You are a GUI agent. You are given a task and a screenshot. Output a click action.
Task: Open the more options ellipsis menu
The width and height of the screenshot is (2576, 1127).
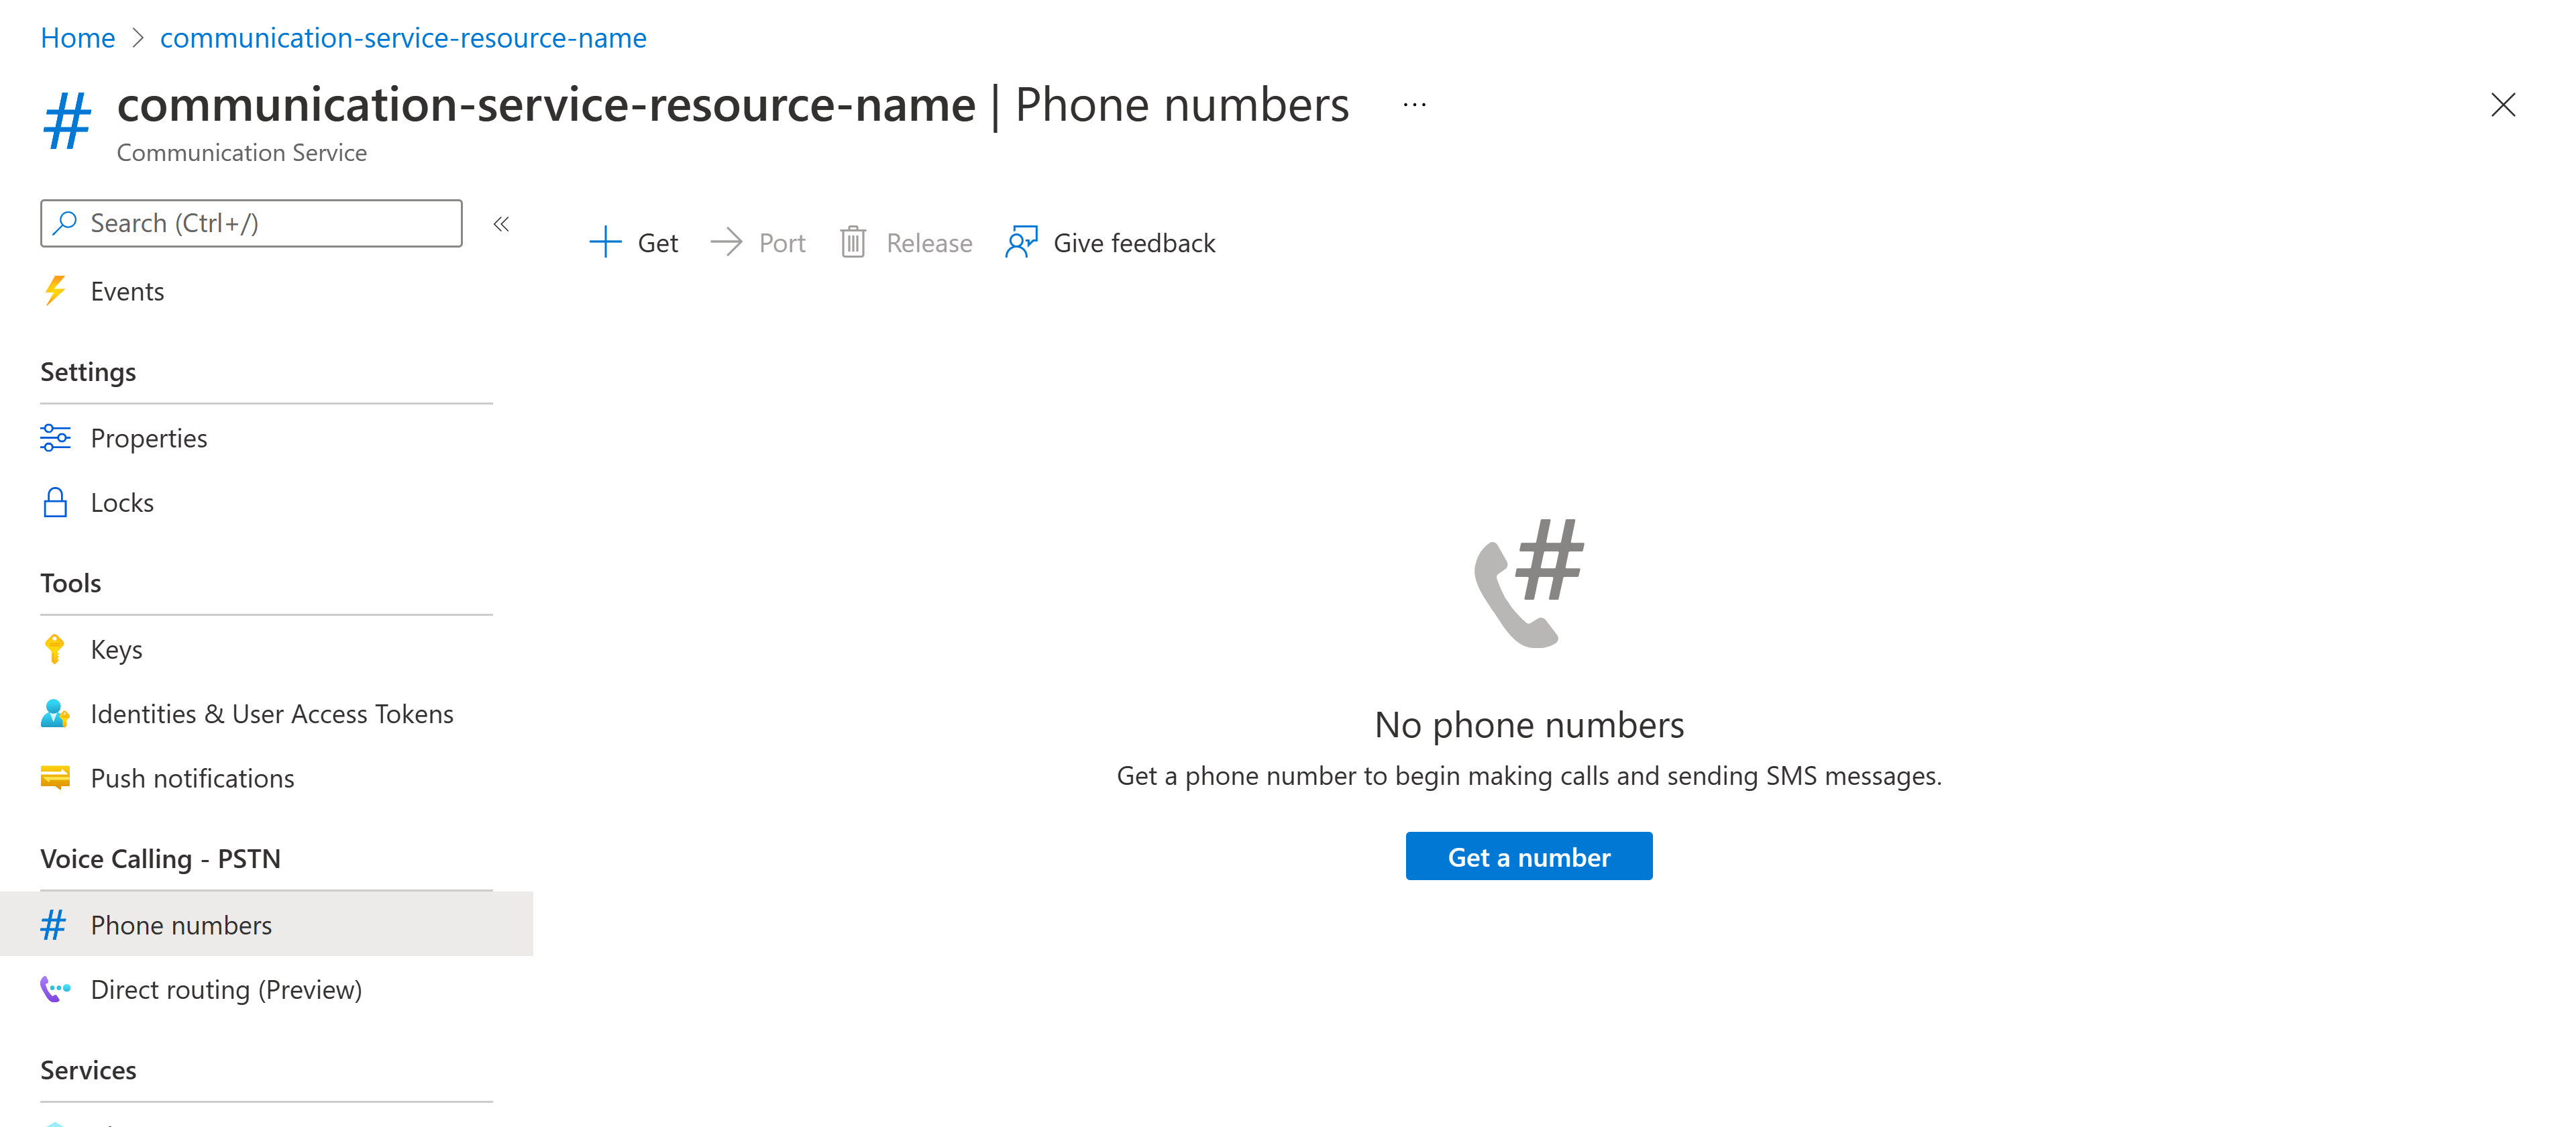[1415, 105]
